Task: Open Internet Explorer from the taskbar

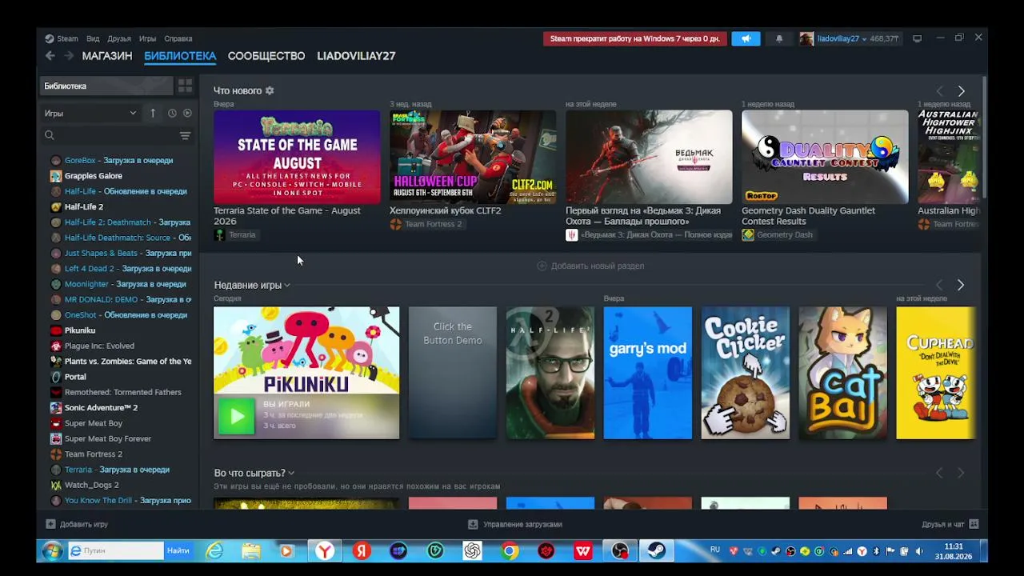Action: [x=214, y=550]
